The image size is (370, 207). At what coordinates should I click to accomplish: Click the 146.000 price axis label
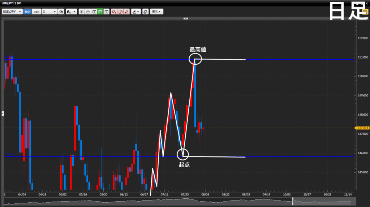pyautogui.click(x=363, y=153)
